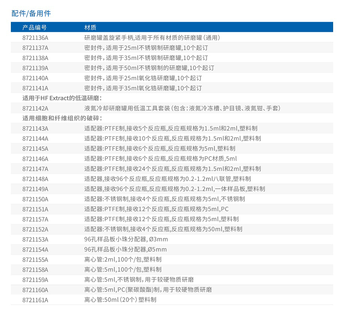Image resolution: width=338 pixels, height=324 pixels.
Task: Click the PC(聚碳酸酯)制 centrifuge tube description
Action: (148, 290)
